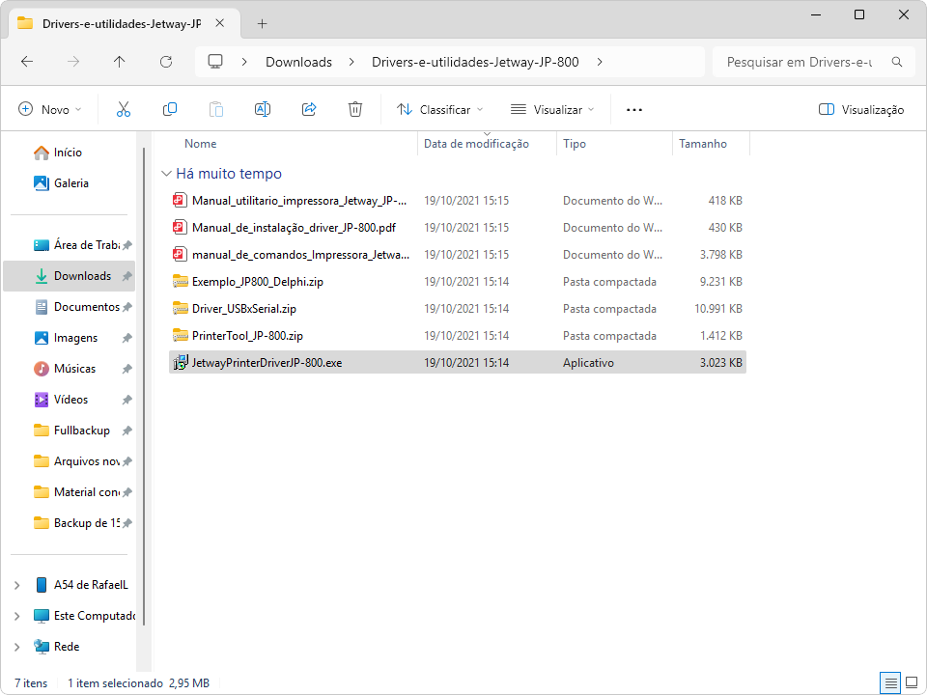Switch to details view icon in status bar
Screen dimensions: 927x695
pos(890,683)
